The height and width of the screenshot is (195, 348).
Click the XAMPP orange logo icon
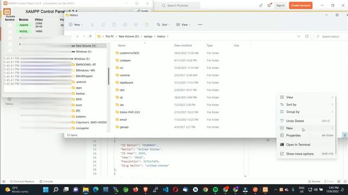tap(7, 11)
